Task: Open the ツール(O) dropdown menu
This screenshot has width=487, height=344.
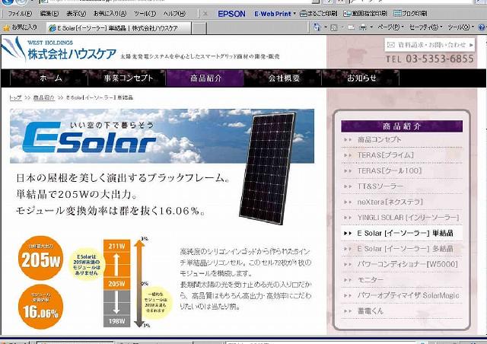Action: coord(460,27)
